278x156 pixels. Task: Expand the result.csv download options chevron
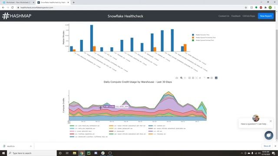[31, 146]
